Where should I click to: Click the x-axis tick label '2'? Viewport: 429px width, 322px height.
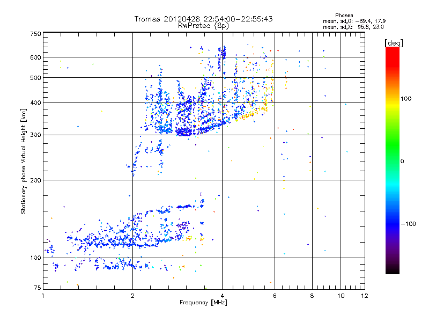click(x=132, y=296)
